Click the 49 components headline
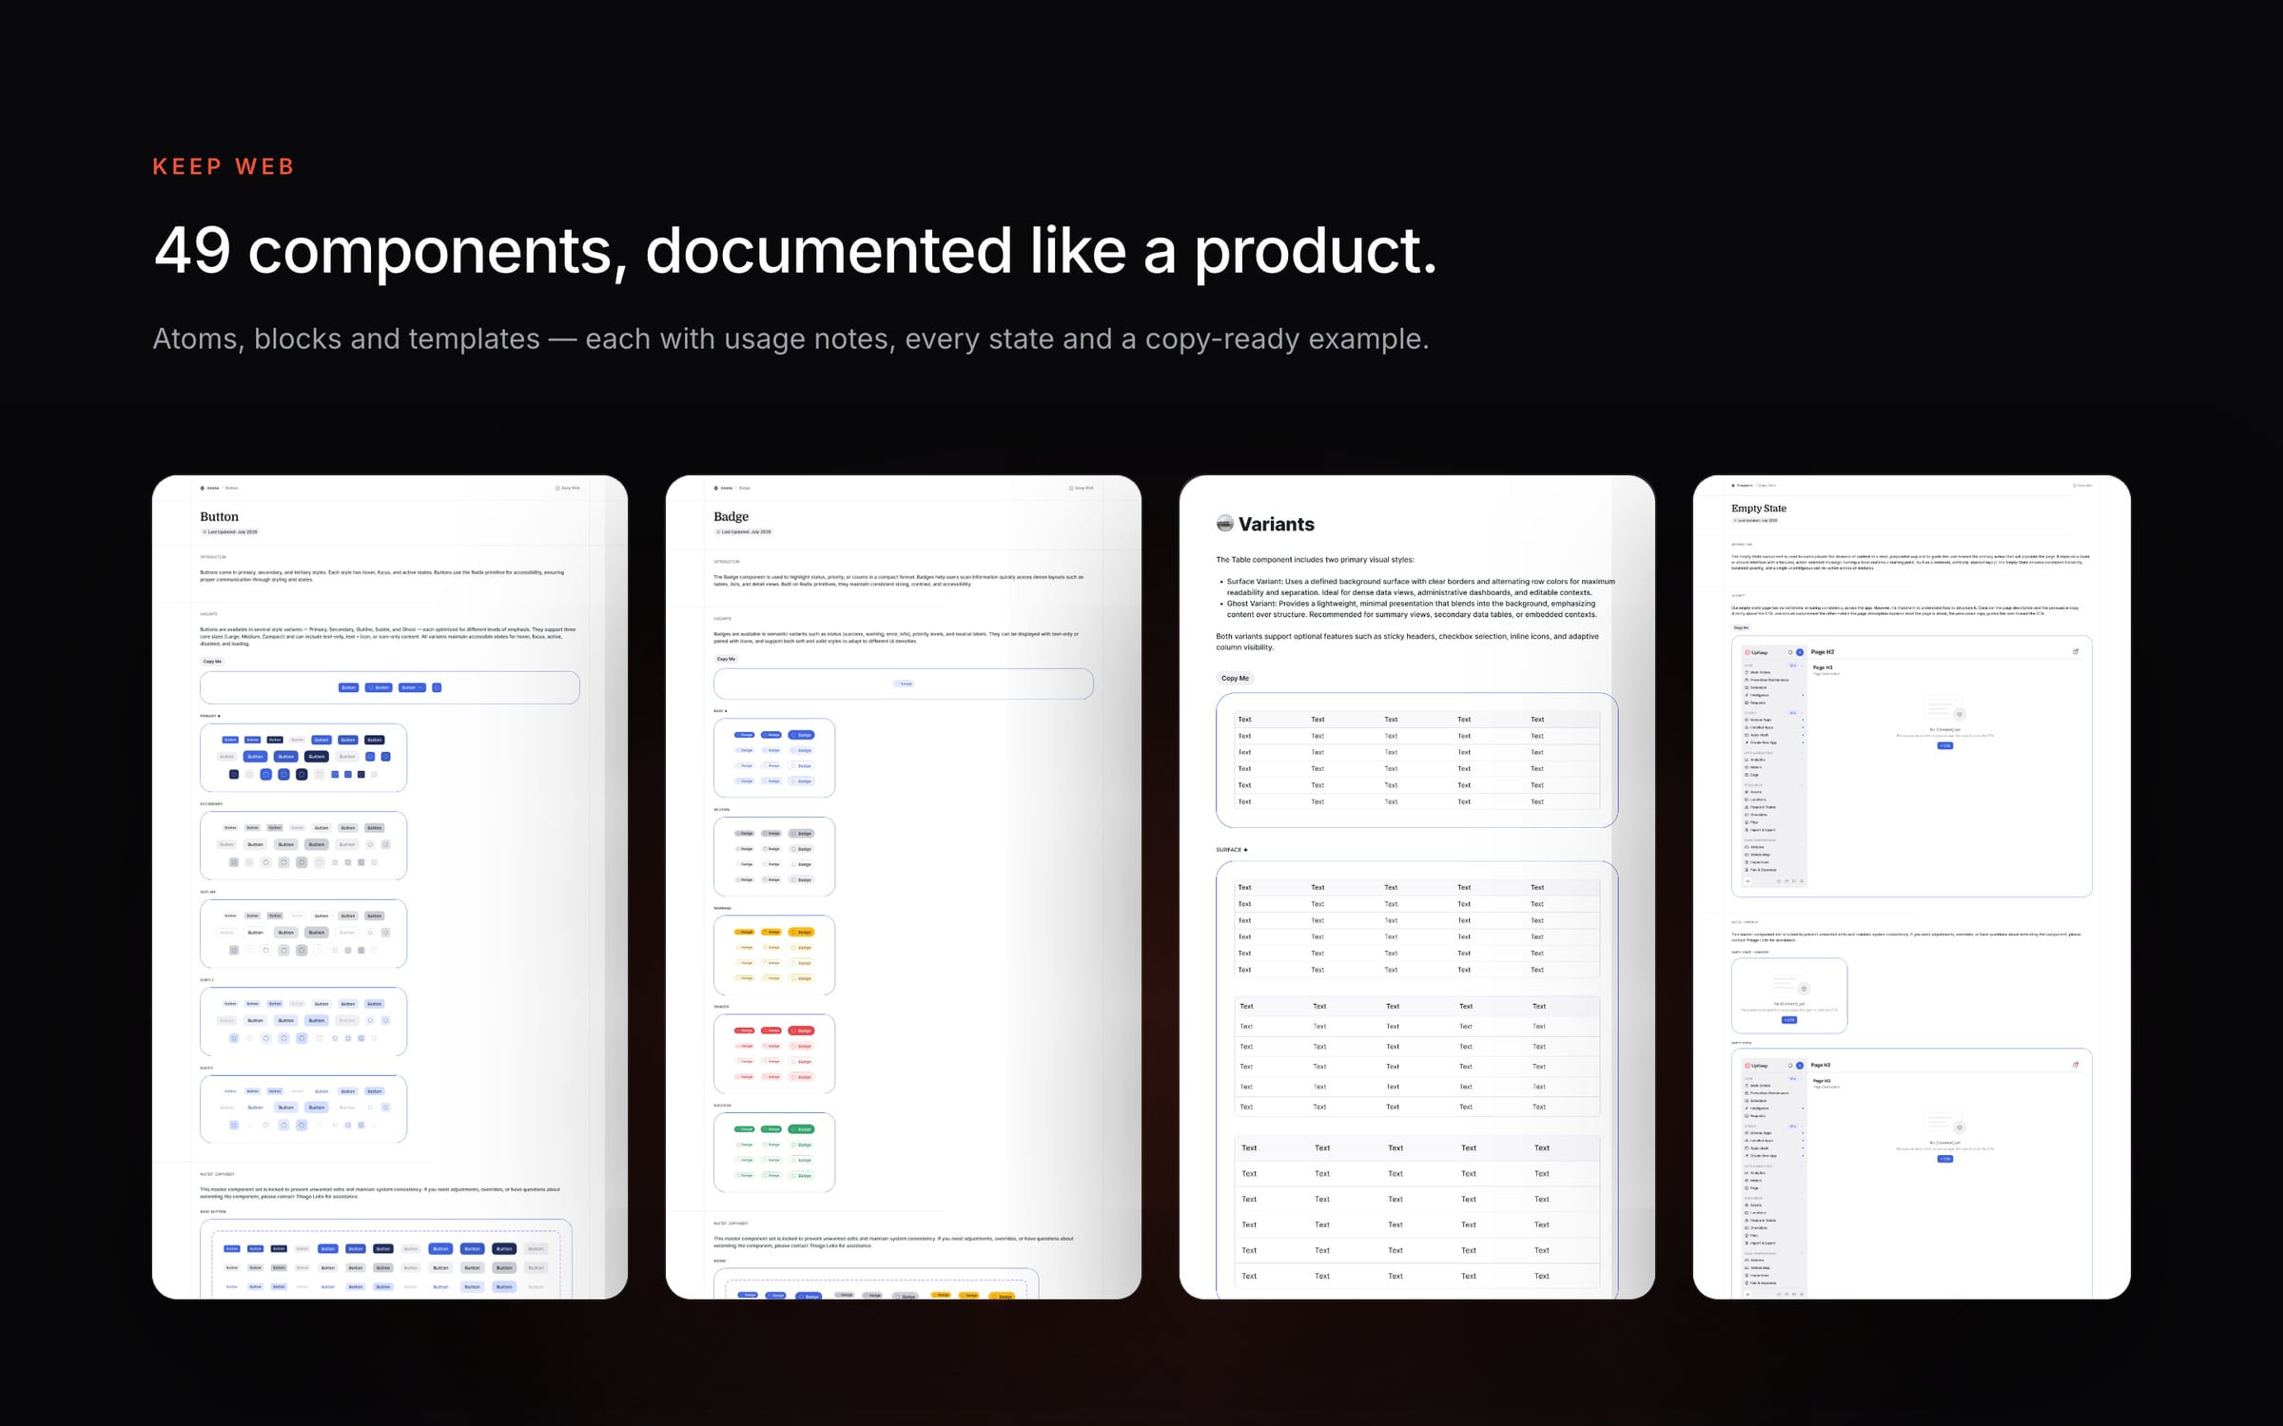2283x1426 pixels. click(x=795, y=251)
